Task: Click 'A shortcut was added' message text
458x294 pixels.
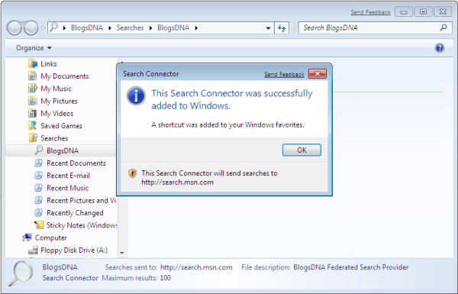Action: coord(227,125)
